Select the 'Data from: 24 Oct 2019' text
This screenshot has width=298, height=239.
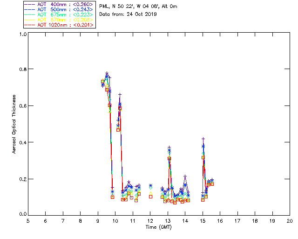[x=128, y=14]
